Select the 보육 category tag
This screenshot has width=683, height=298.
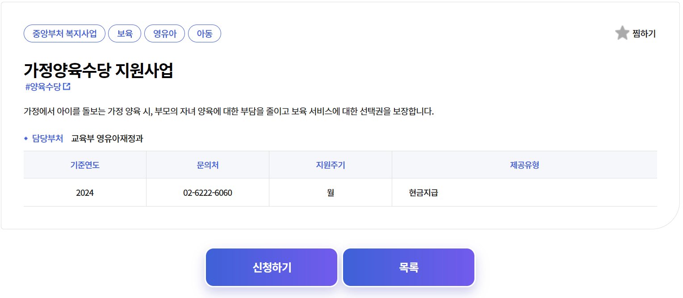click(x=125, y=33)
